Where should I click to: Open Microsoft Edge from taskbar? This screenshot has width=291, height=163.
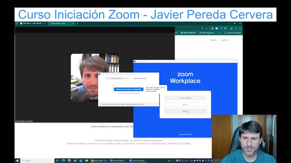click(x=63, y=161)
